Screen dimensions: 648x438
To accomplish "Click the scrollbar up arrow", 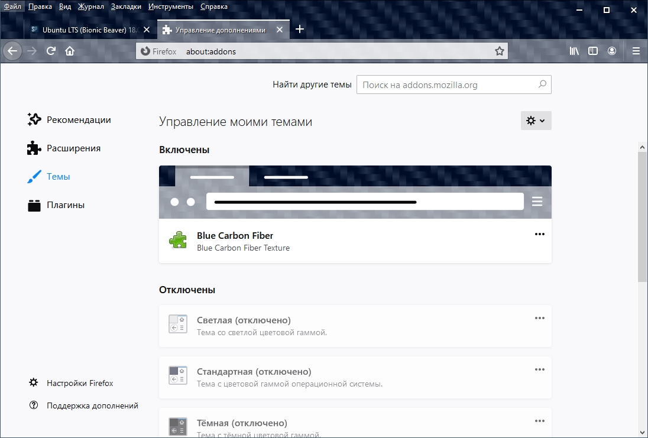I will 642,147.
